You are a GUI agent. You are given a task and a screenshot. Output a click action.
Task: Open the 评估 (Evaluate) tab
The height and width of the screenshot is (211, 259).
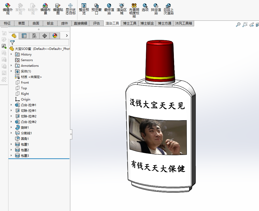(96, 23)
